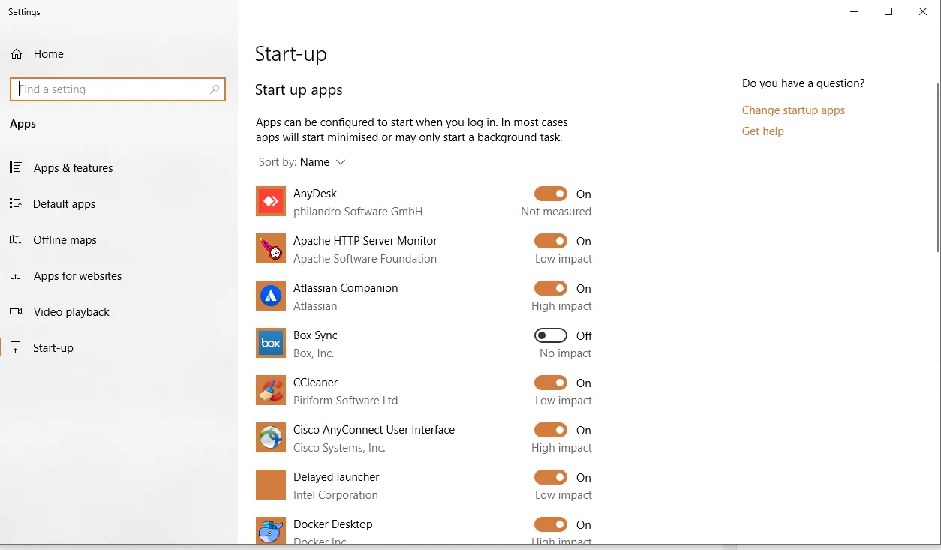The width and height of the screenshot is (941, 550).
Task: Click the Apps for websites icon
Action: pos(16,275)
